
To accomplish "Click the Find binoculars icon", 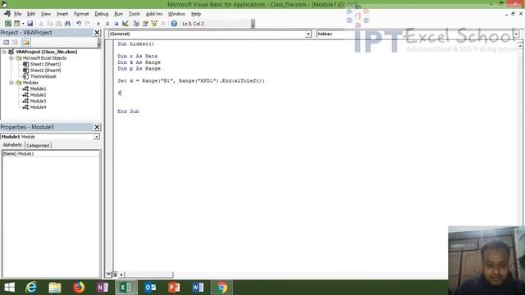I will point(67,24).
